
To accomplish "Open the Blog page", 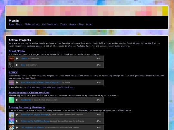I will 81,24.
